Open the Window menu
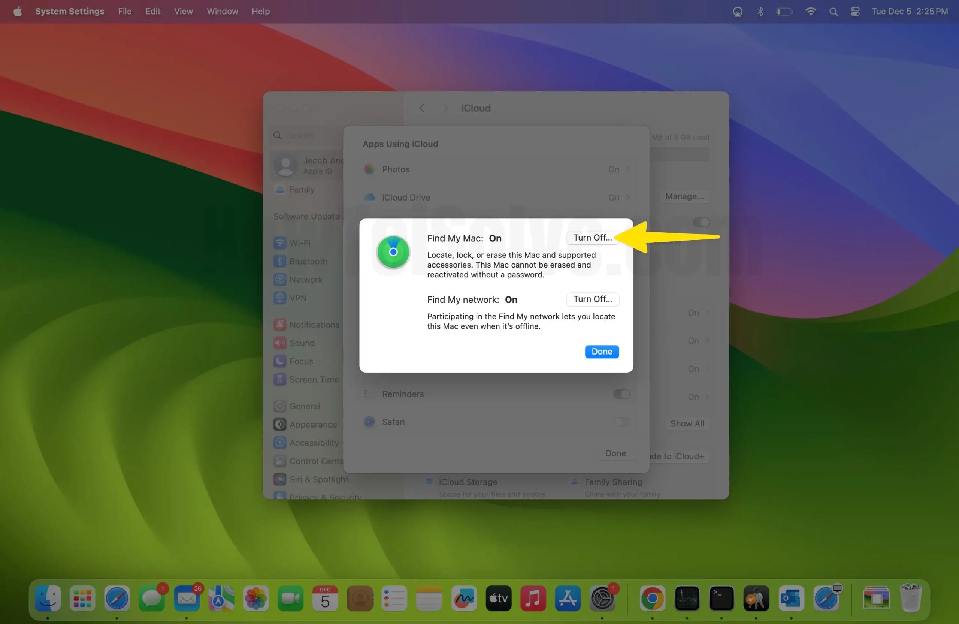The image size is (959, 624). tap(222, 11)
